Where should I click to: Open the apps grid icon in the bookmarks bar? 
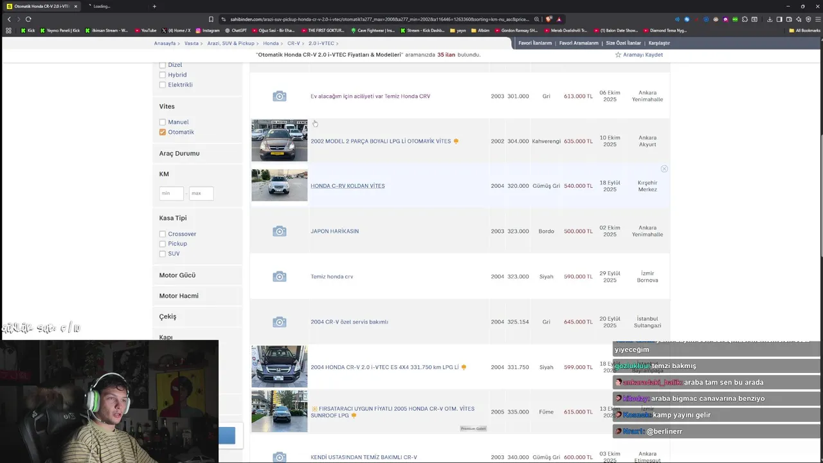pos(9,30)
